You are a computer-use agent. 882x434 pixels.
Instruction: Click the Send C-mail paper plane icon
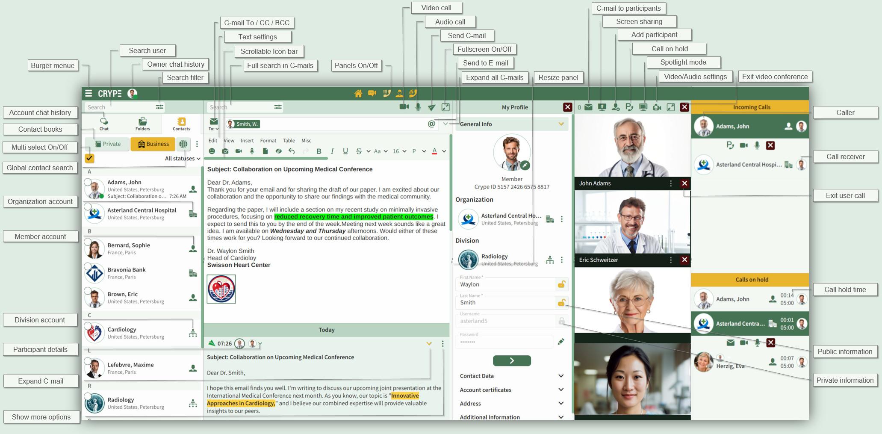coord(432,107)
